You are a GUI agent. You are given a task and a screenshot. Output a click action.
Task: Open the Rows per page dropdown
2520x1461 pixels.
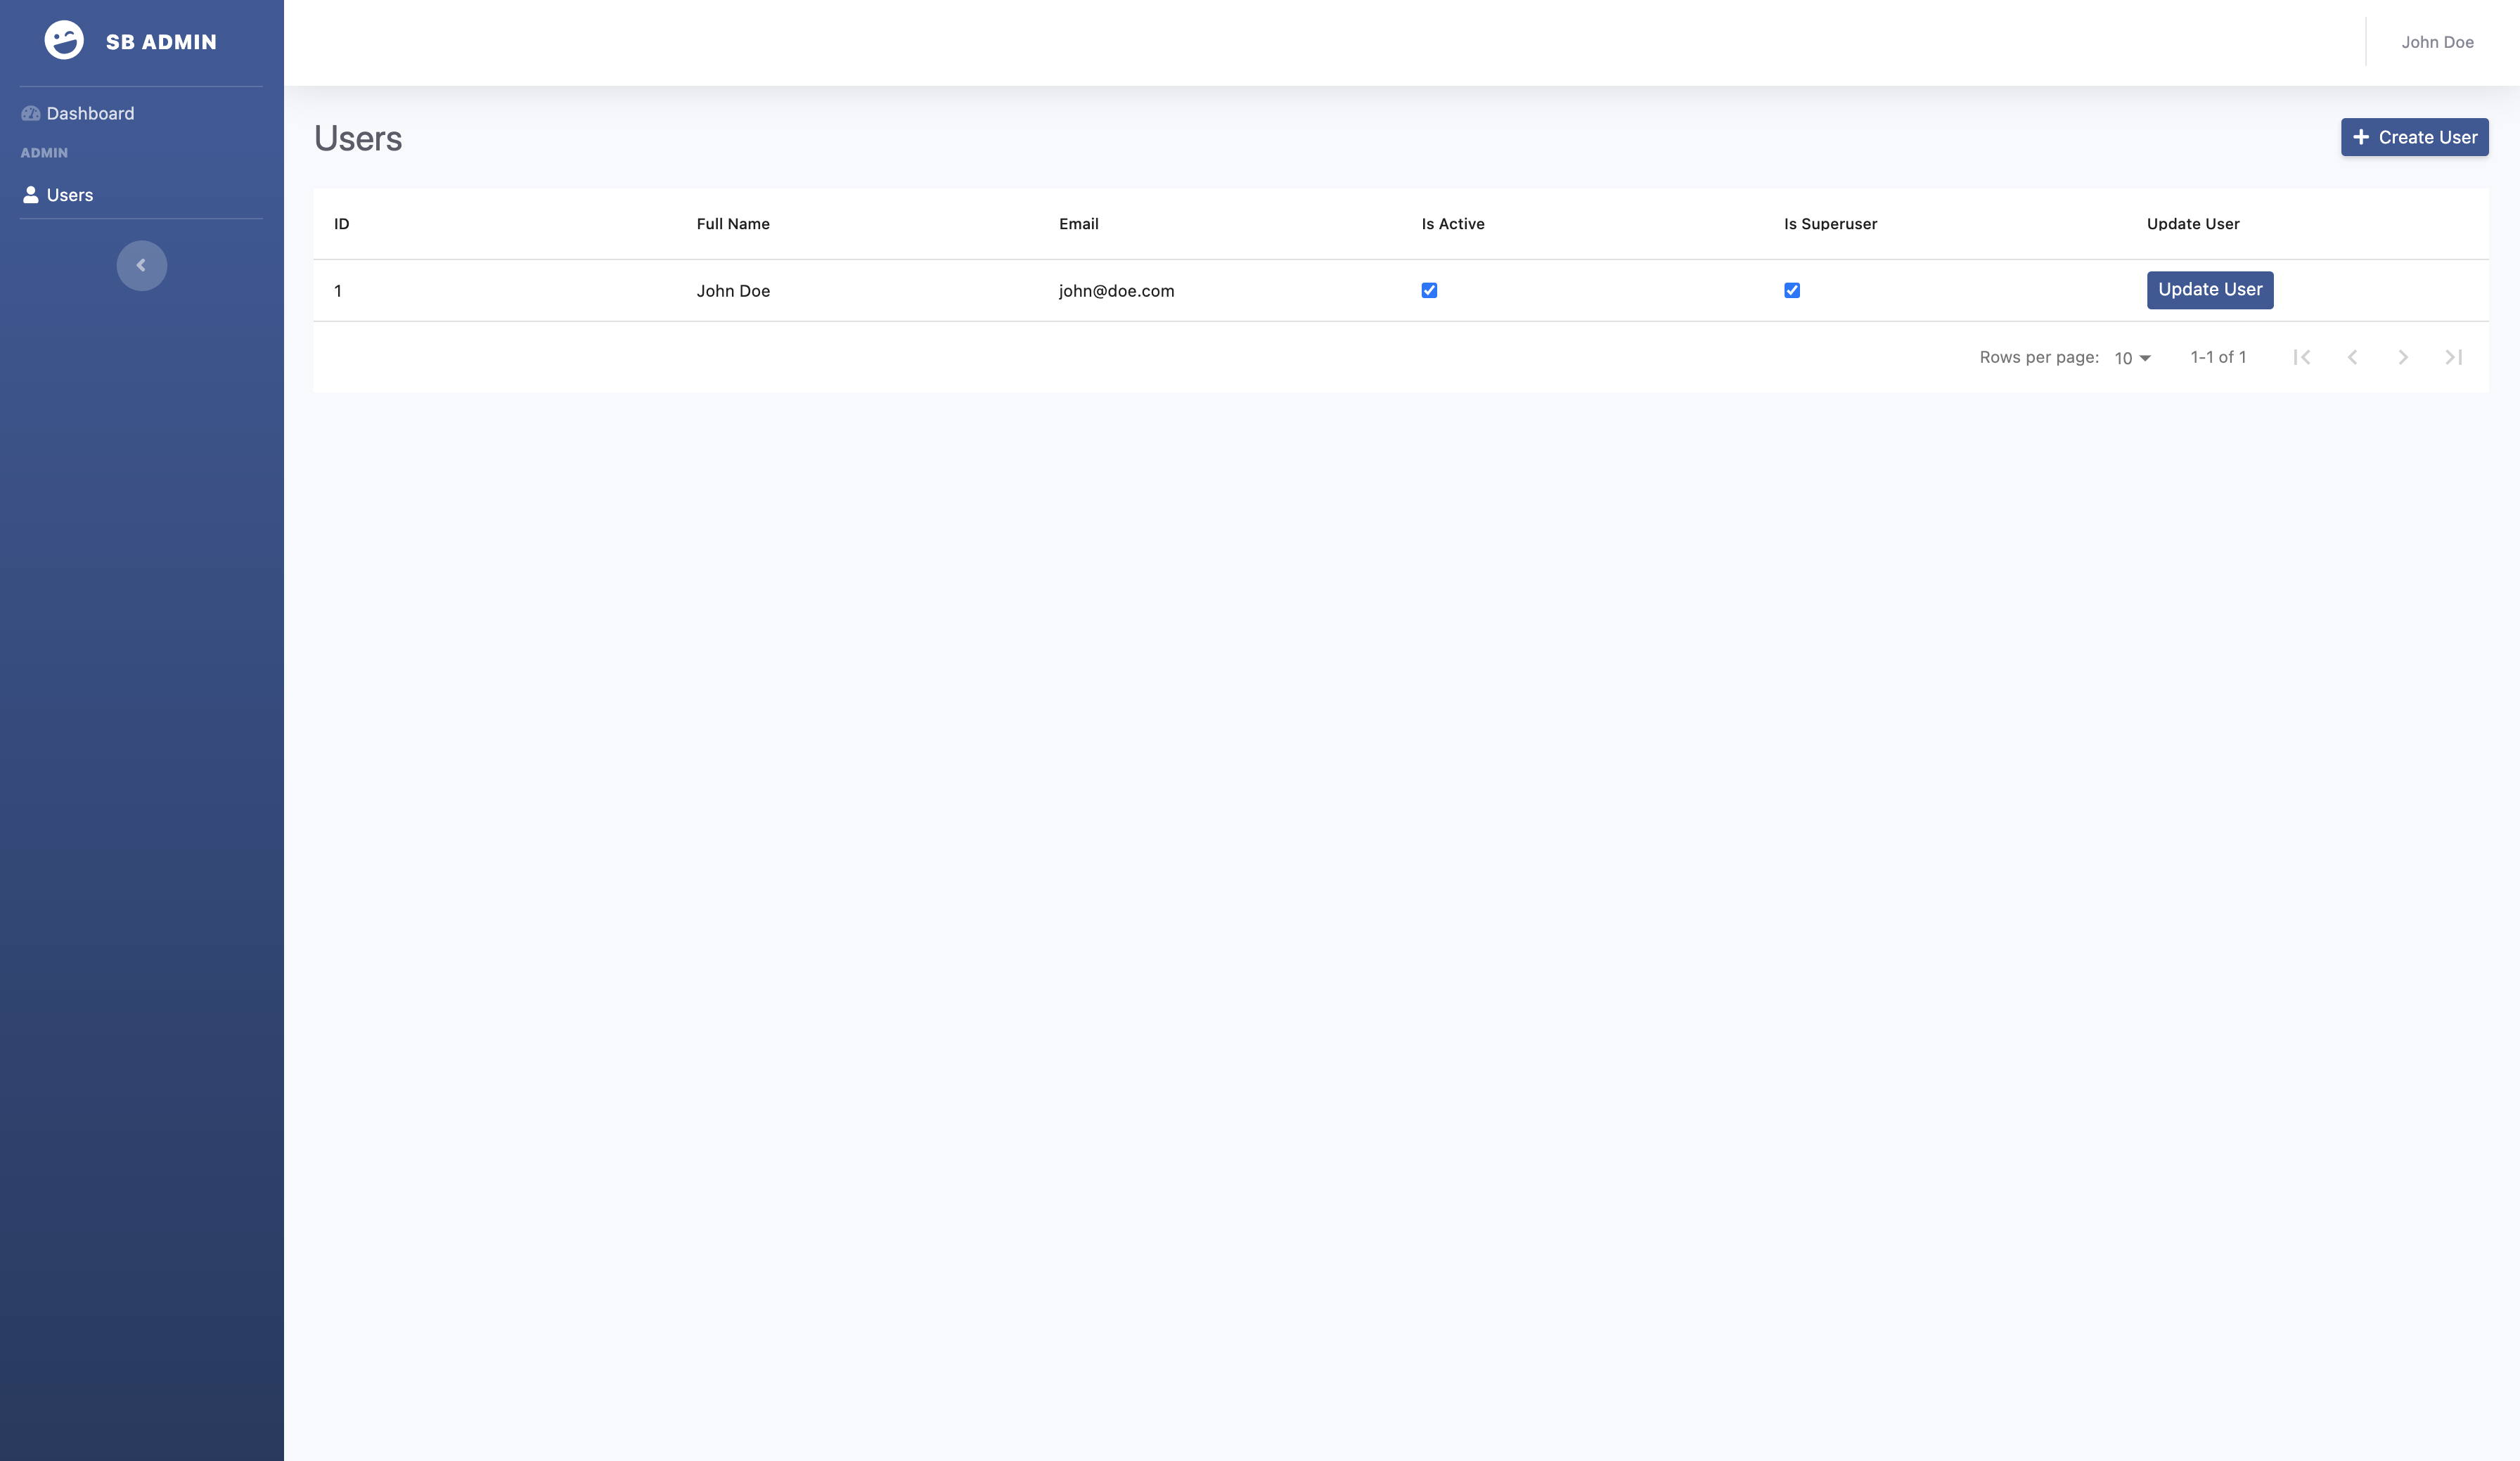[2132, 358]
